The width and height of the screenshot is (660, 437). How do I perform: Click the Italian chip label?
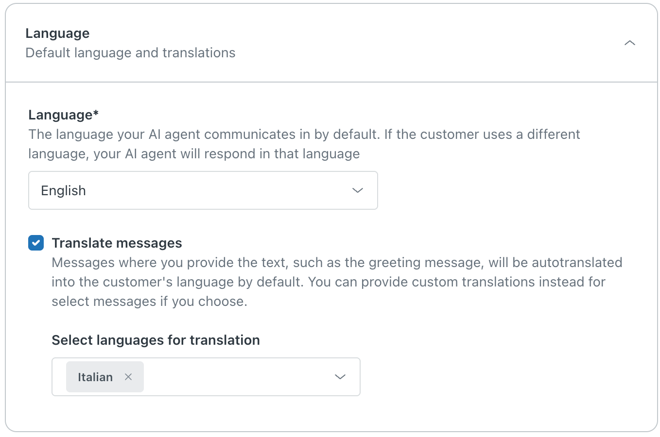(x=95, y=377)
